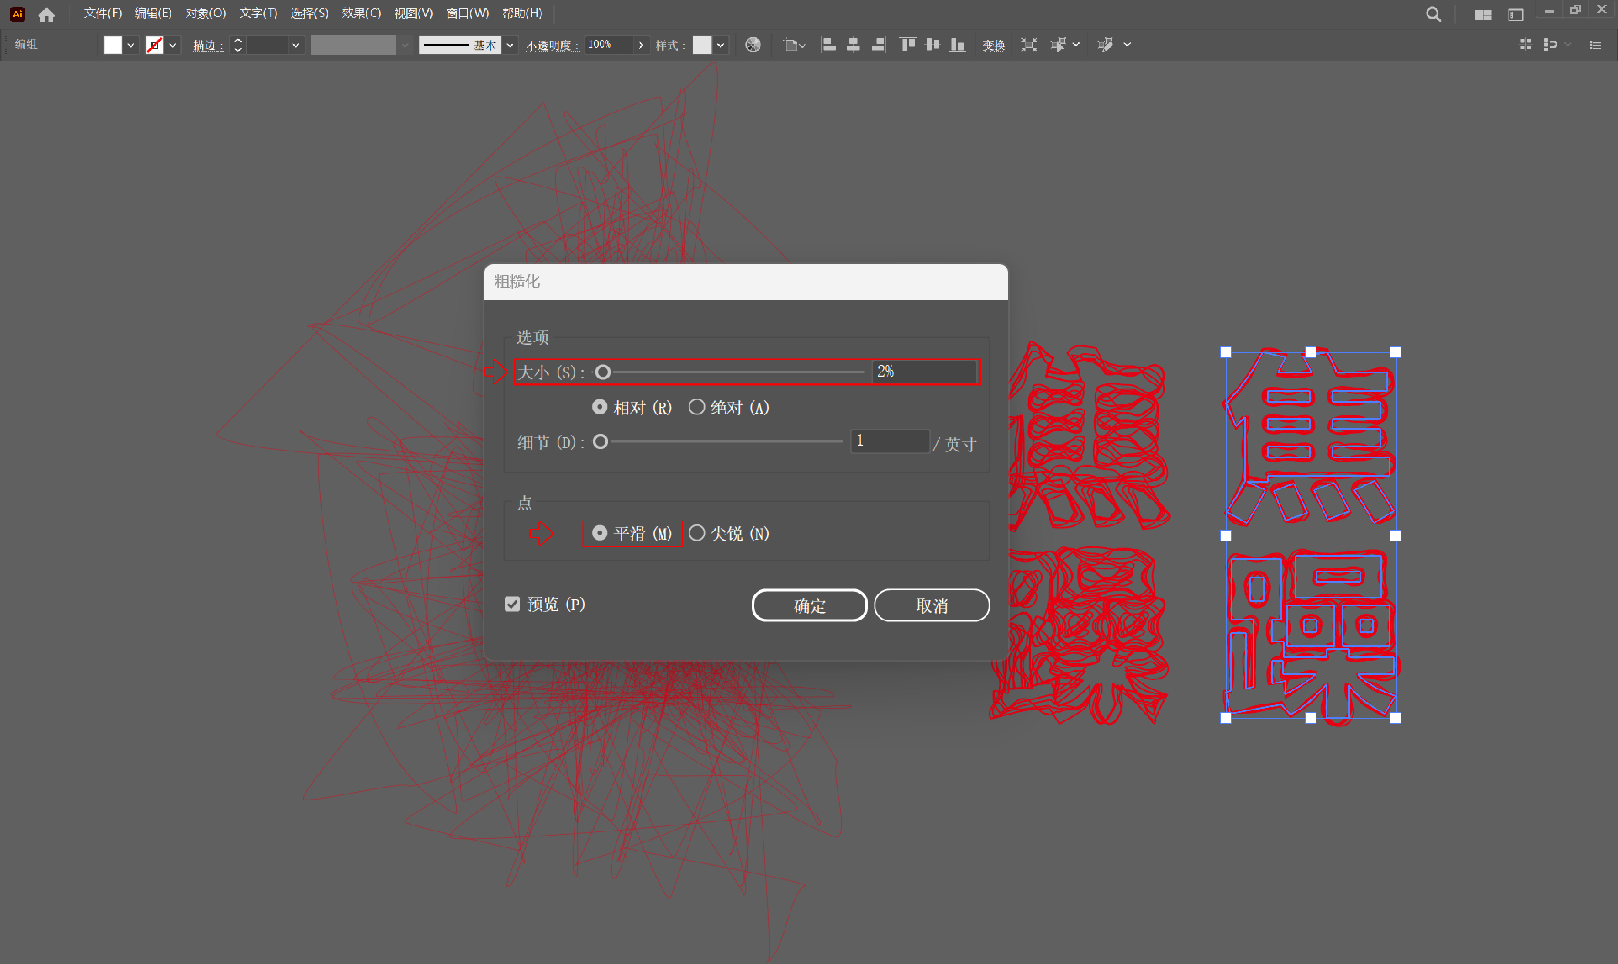Screen dimensions: 1618x964
Task: Click the stroke weight up-down stepper
Action: point(238,45)
